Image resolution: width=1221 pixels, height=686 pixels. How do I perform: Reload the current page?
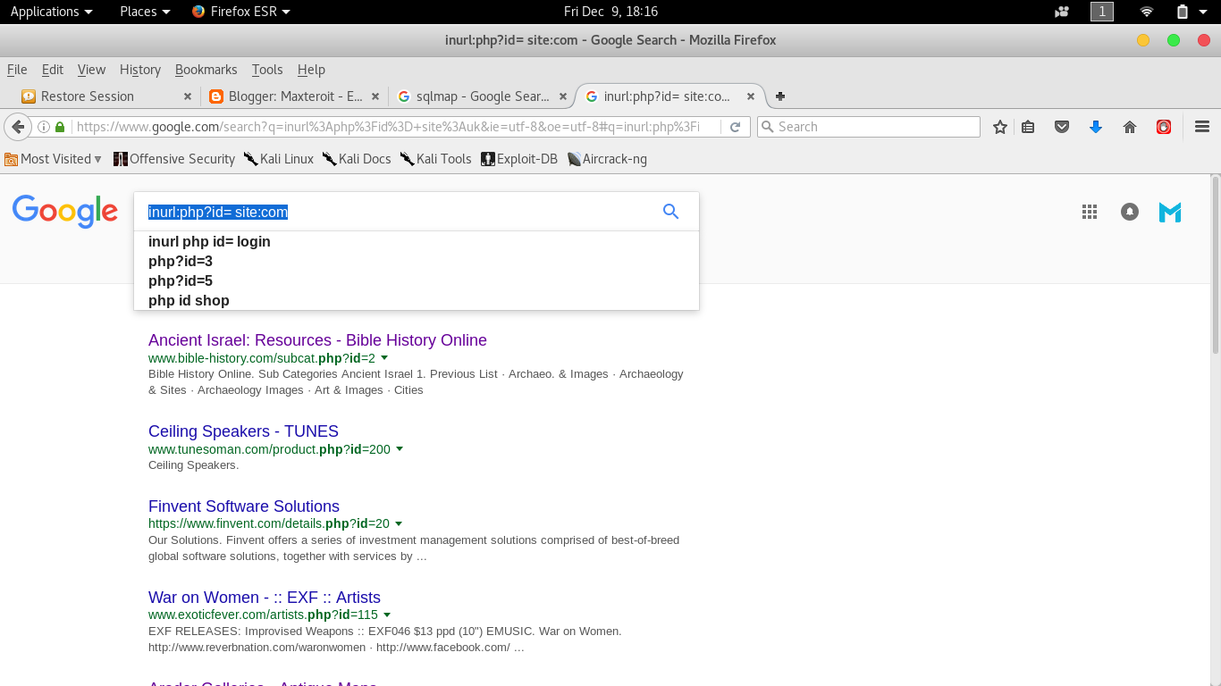coord(735,127)
